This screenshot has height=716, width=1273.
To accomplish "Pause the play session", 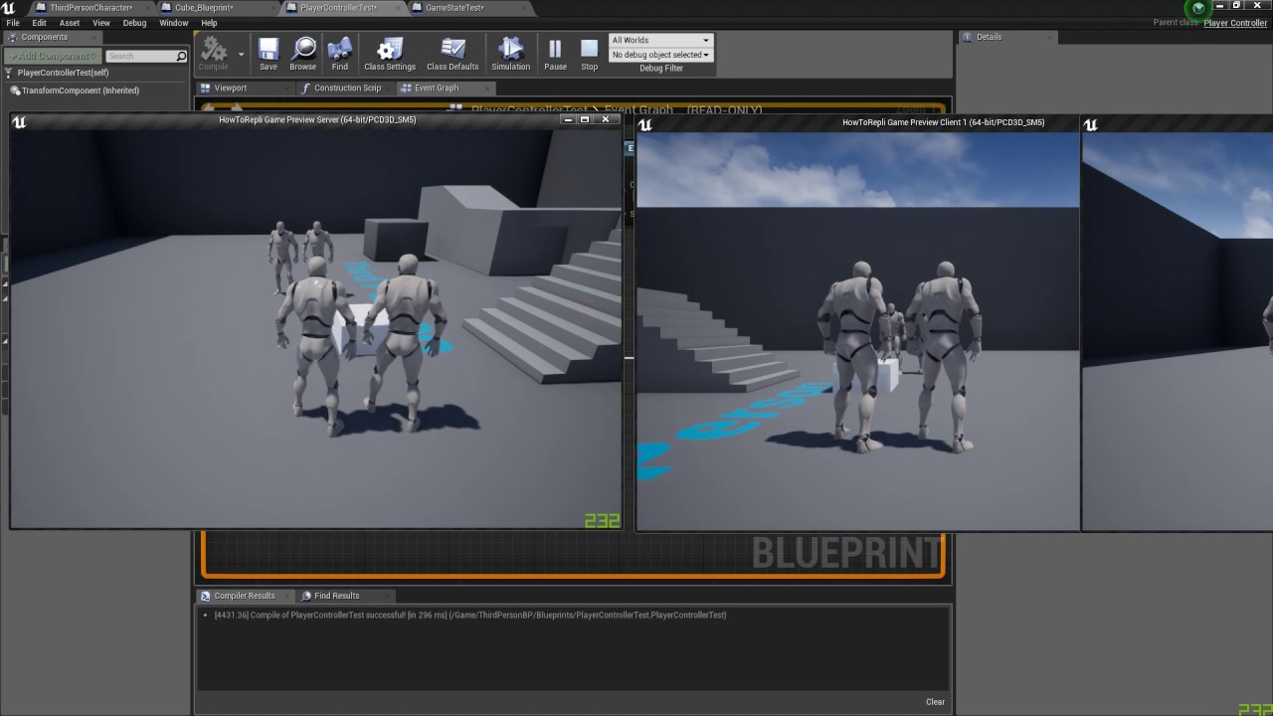I will click(555, 53).
